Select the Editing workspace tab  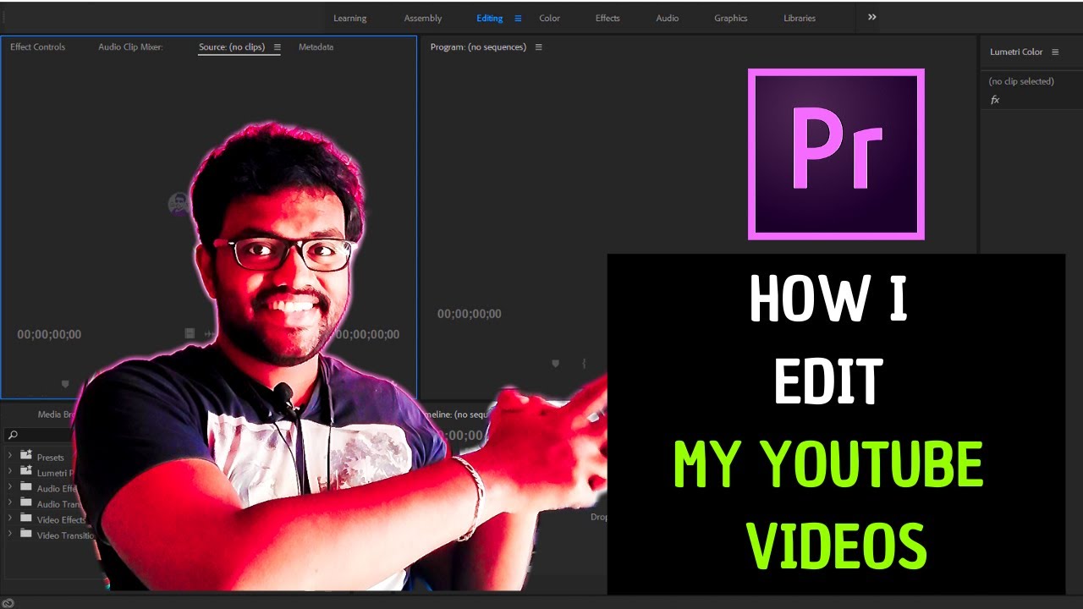(489, 18)
